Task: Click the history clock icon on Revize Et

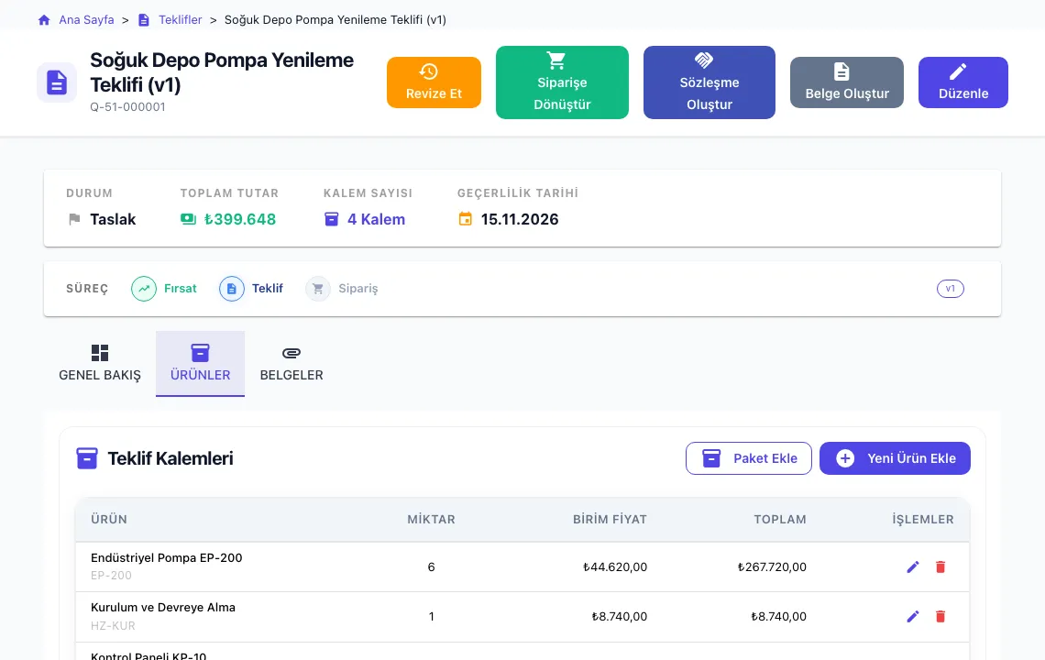Action: [428, 71]
